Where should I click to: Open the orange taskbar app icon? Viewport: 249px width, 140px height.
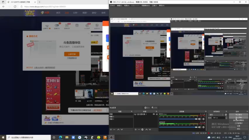click(105, 137)
